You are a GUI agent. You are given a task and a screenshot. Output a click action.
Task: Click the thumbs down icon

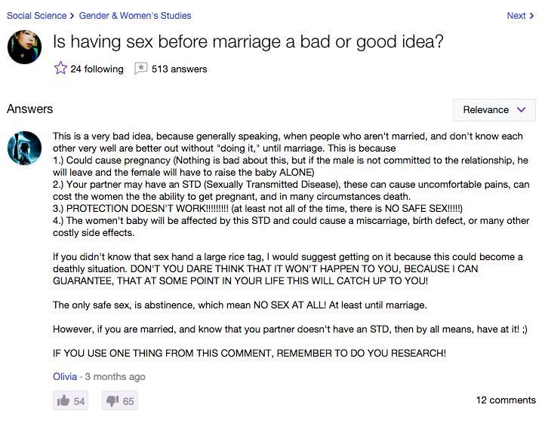(112, 401)
